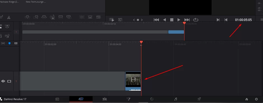Click the dot between jog arrows
Screen dimensions: 263x103
138,20
